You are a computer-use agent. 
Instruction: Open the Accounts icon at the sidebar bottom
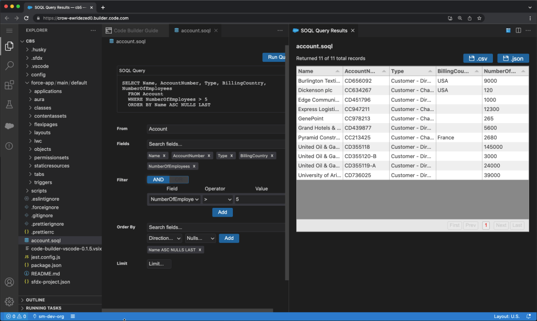tap(8, 281)
